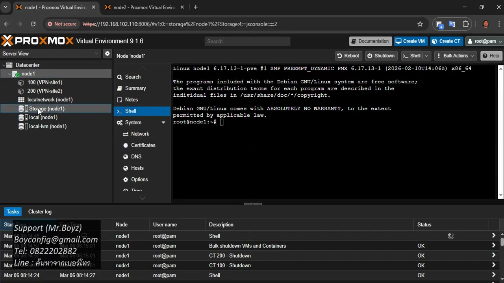Select local (node1) storage

click(x=43, y=117)
